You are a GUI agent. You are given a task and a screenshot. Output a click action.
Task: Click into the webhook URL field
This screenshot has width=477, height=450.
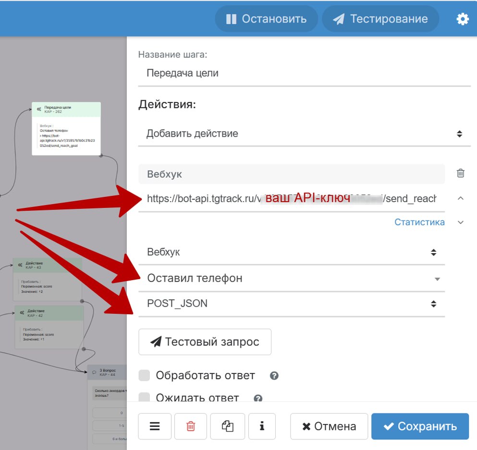291,198
